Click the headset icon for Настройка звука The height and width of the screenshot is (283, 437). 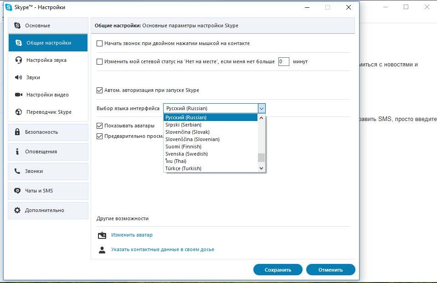[x=19, y=60]
